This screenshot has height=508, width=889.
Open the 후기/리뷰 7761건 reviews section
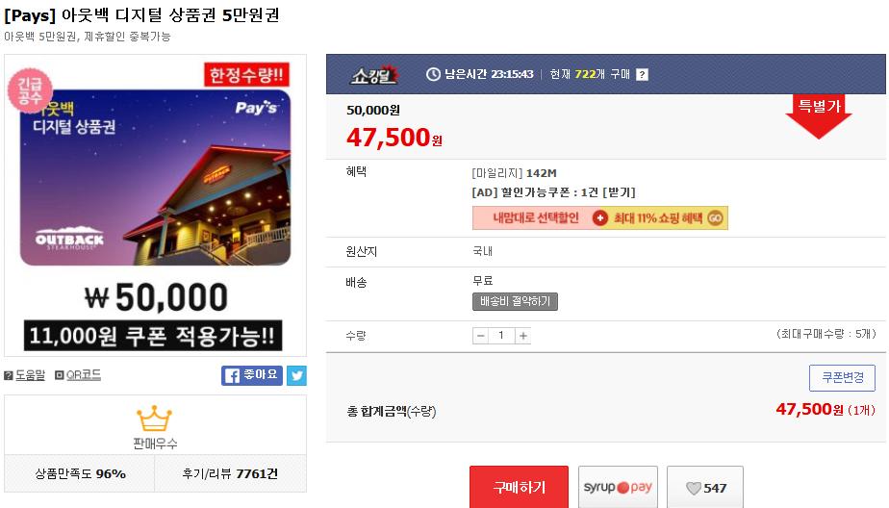click(x=230, y=473)
